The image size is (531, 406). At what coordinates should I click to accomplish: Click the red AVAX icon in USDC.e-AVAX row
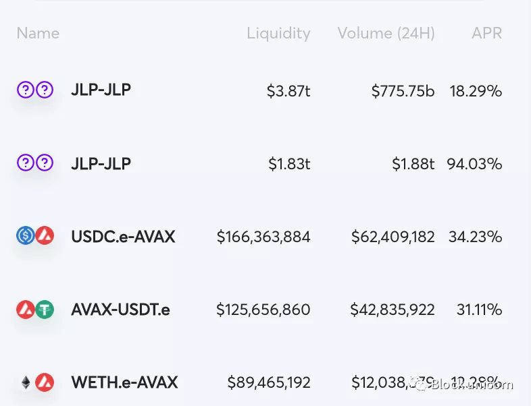(x=45, y=235)
